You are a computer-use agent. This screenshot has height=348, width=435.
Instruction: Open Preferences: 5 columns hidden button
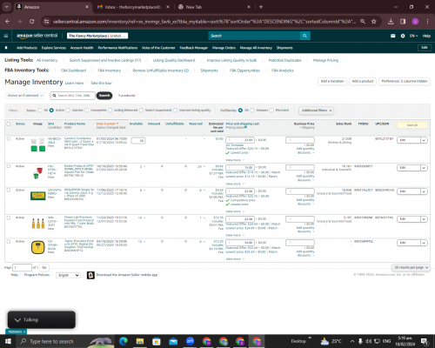[405, 81]
